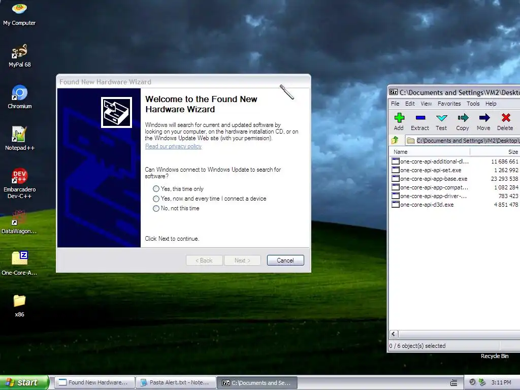This screenshot has width=520, height=390.
Task: Click the Copy button in 7-Zip toolbar
Action: (462, 122)
